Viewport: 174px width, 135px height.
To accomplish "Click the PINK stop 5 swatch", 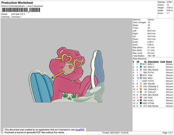I will click(141, 75).
